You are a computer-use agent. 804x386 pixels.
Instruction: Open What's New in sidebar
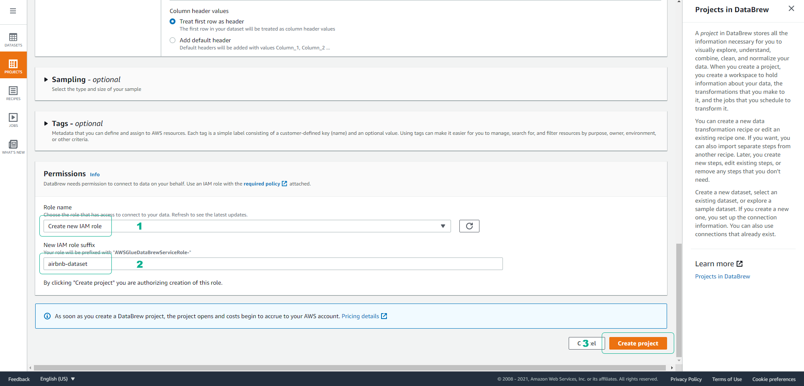(x=13, y=147)
